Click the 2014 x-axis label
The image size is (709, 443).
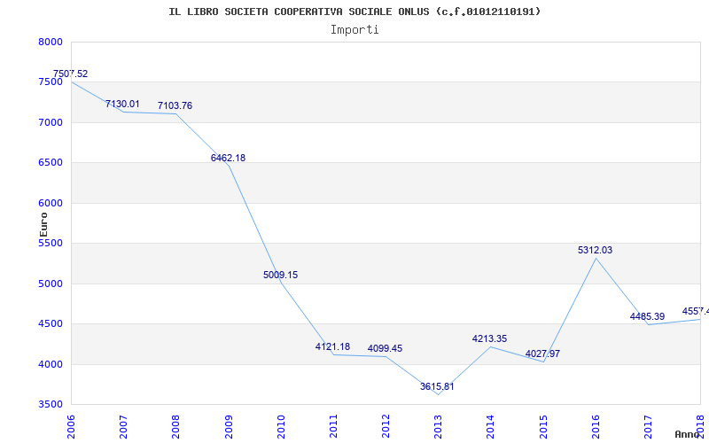point(491,427)
